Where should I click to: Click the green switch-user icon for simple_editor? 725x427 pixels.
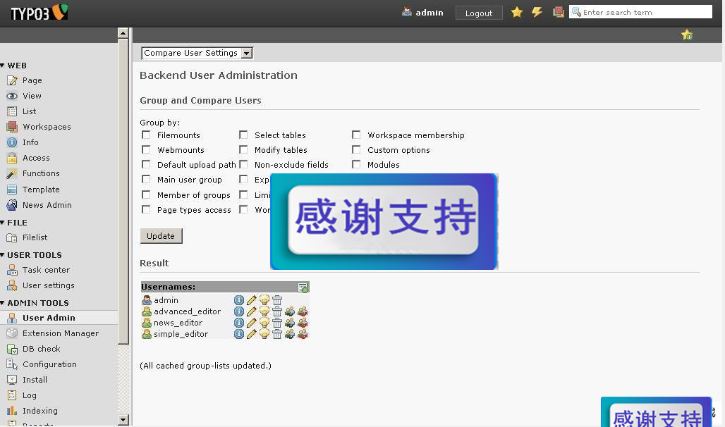pos(290,334)
